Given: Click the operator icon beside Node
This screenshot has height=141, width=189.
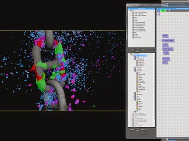Looking at the screenshot, I should click(137, 101).
